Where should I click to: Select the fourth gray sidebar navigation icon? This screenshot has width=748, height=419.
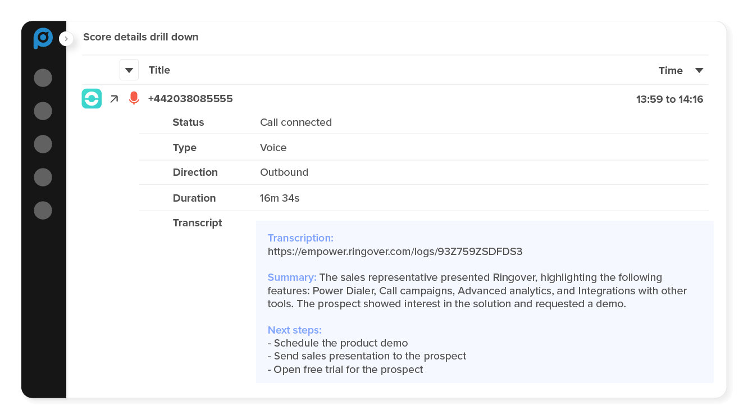click(43, 177)
